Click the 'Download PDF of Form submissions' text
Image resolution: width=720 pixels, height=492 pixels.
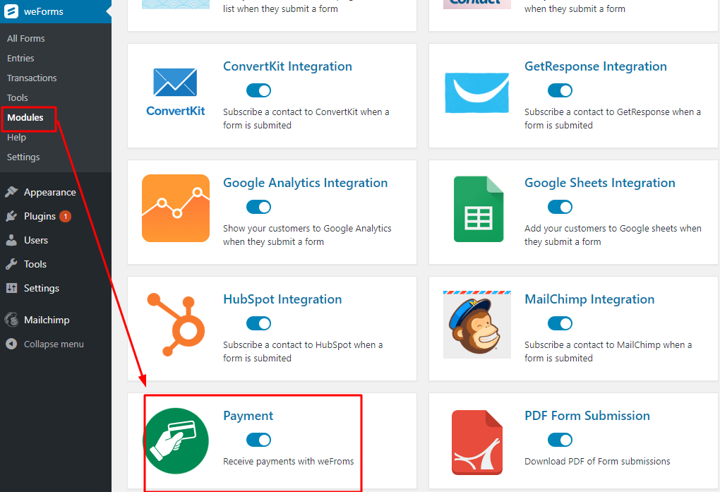tap(597, 461)
